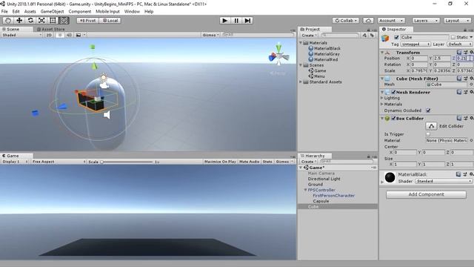Click the MaterialBlack preview sphere
This screenshot has height=267, width=474.
click(390, 177)
